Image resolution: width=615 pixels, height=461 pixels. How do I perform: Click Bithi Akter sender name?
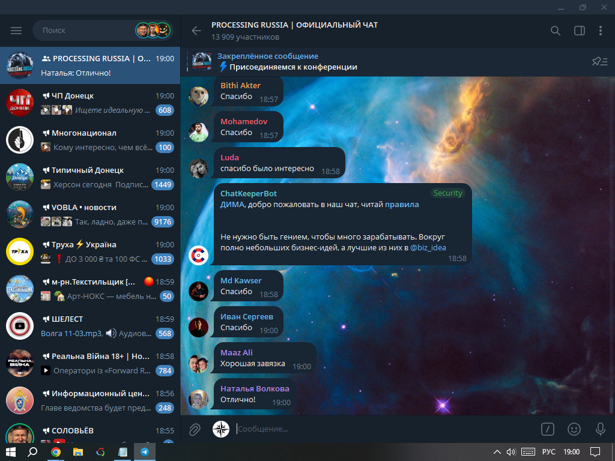240,85
